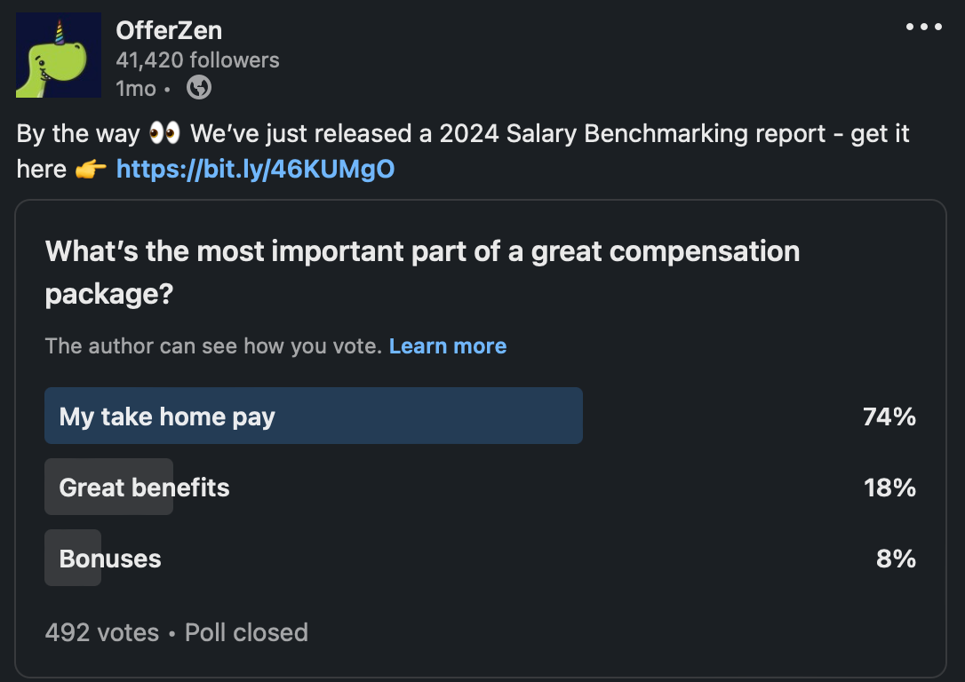
Task: Select the Great benefits poll option
Action: click(108, 487)
